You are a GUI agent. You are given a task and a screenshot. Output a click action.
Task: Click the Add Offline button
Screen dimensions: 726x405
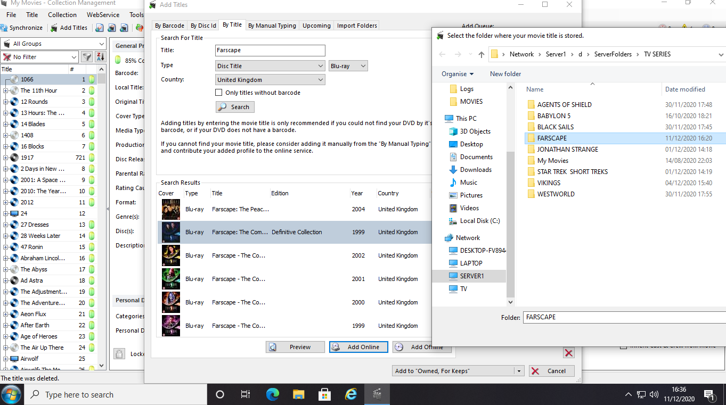pos(422,347)
